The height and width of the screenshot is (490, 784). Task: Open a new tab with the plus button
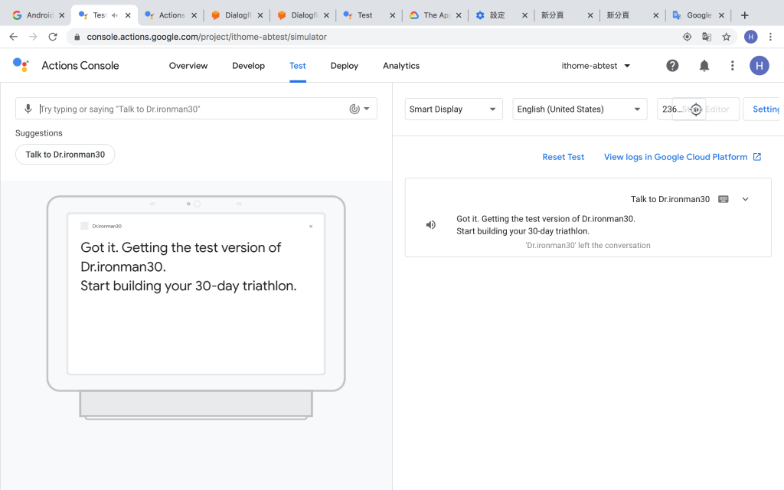[x=744, y=15]
